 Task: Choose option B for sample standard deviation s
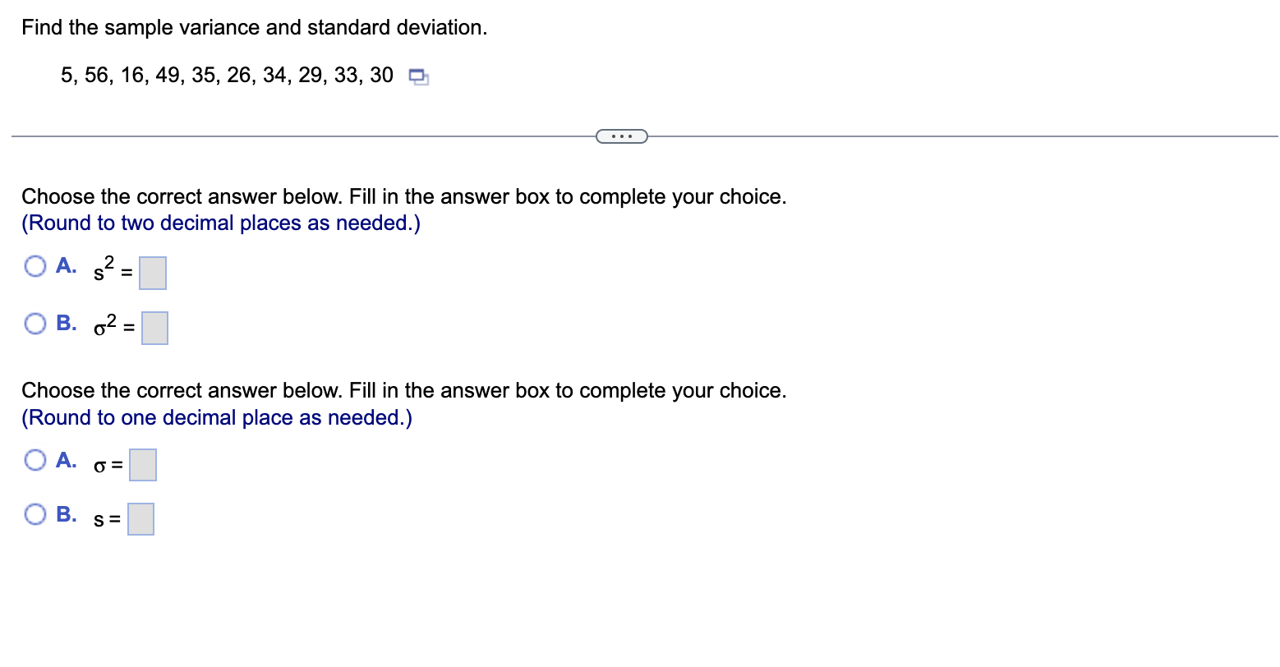click(x=35, y=513)
